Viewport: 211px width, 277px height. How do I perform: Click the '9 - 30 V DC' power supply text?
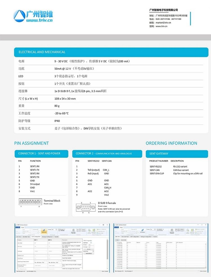click(61, 61)
